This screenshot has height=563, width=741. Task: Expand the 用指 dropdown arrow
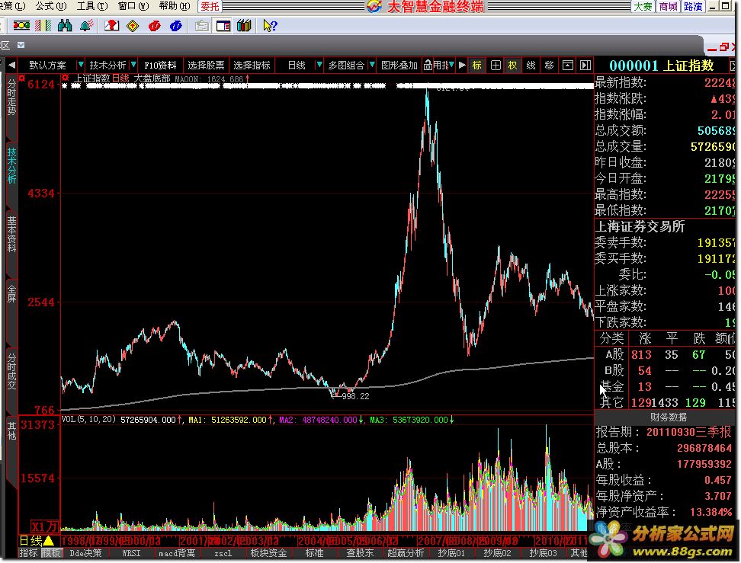[452, 66]
